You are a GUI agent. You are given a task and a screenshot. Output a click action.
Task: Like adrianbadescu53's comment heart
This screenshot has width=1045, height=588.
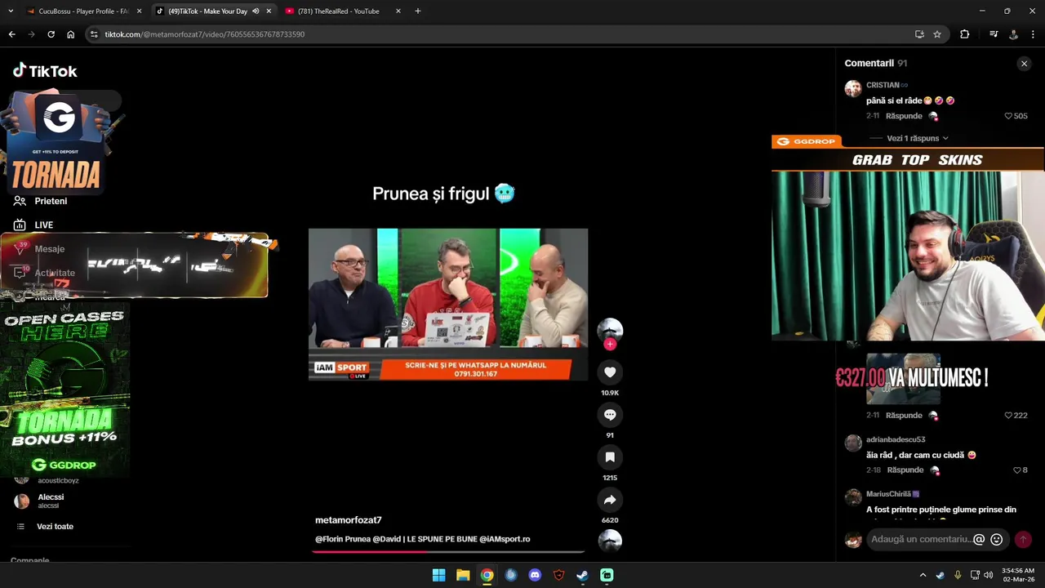tap(1017, 470)
